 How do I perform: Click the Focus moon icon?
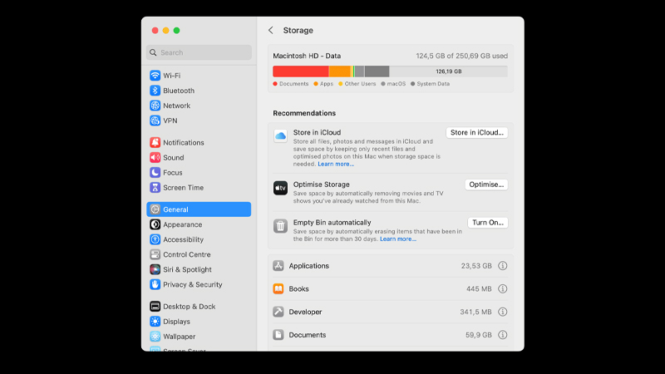click(x=155, y=173)
